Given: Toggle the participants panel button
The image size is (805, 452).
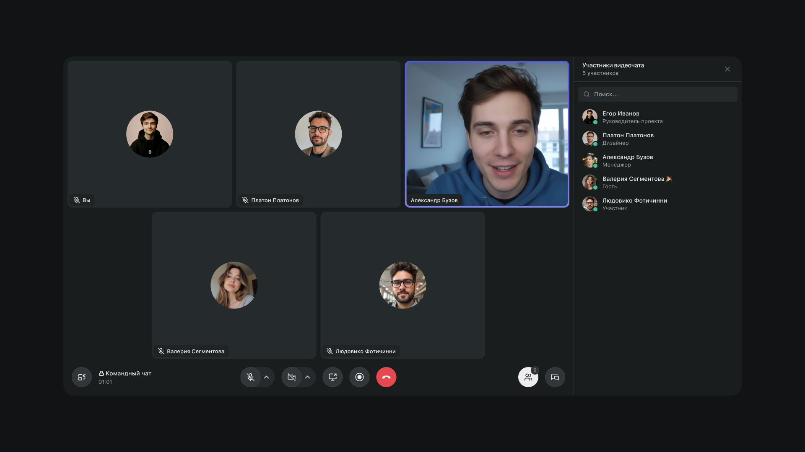Looking at the screenshot, I should [528, 377].
